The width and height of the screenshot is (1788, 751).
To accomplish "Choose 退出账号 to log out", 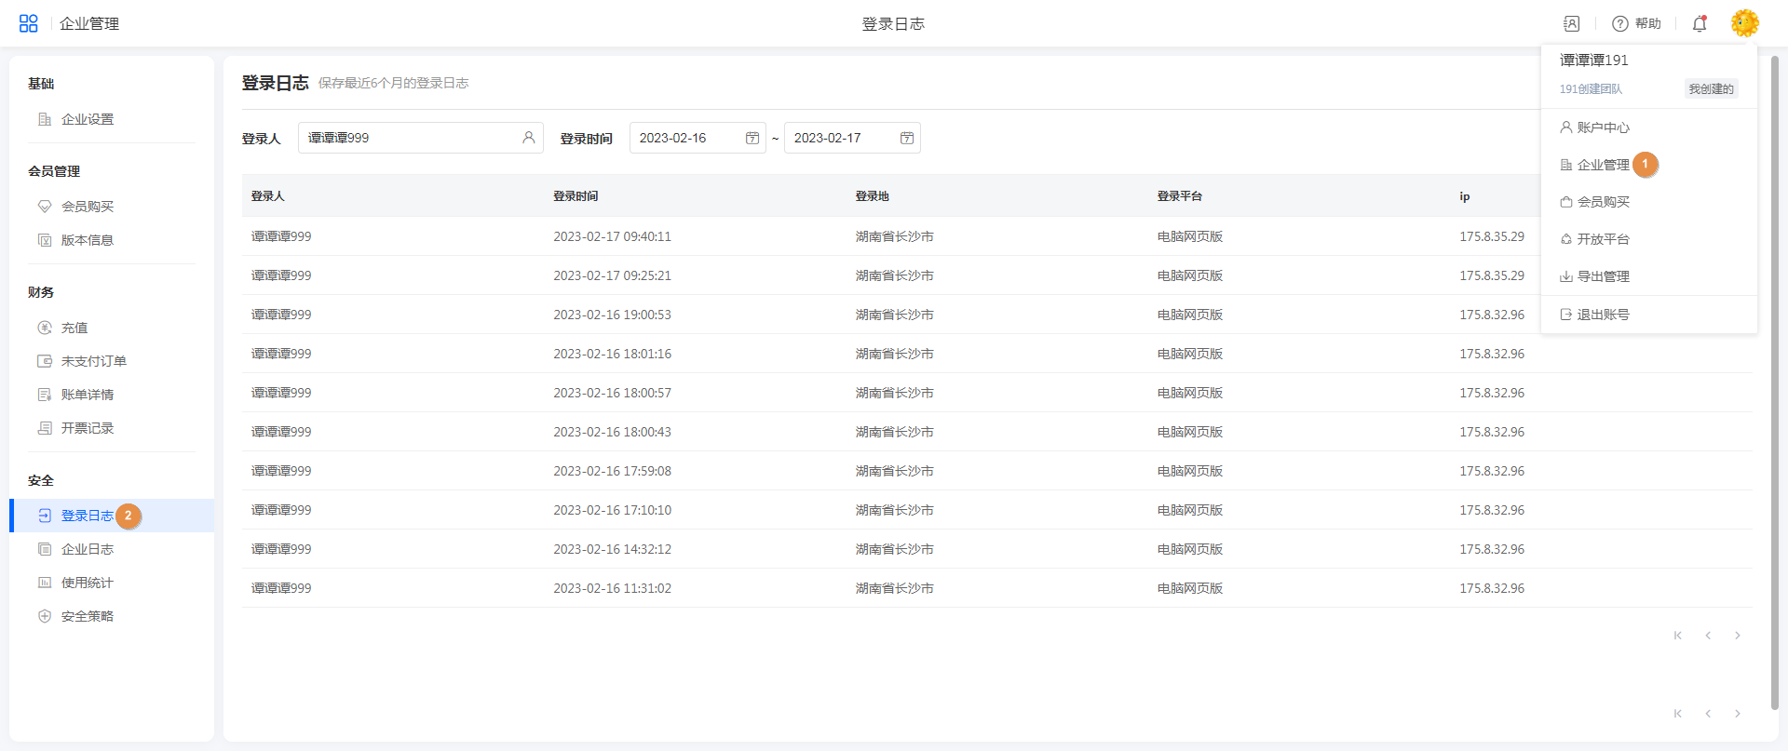I will coord(1603,315).
